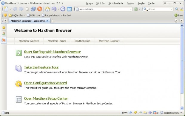Screen dimensions: 185x116
Task: Open the New Tab dropdown arrow
Action: 10,9
